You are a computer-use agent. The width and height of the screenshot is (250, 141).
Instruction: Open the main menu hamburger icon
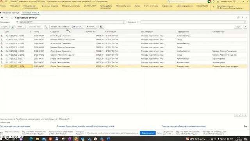6,2
